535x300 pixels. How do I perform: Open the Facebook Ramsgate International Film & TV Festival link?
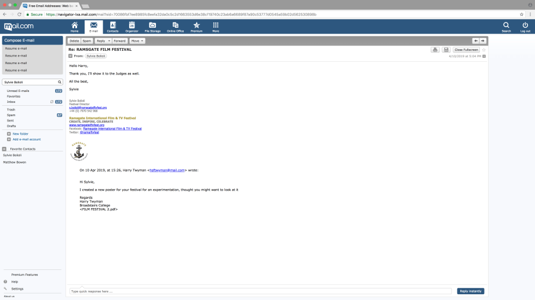pos(112,128)
